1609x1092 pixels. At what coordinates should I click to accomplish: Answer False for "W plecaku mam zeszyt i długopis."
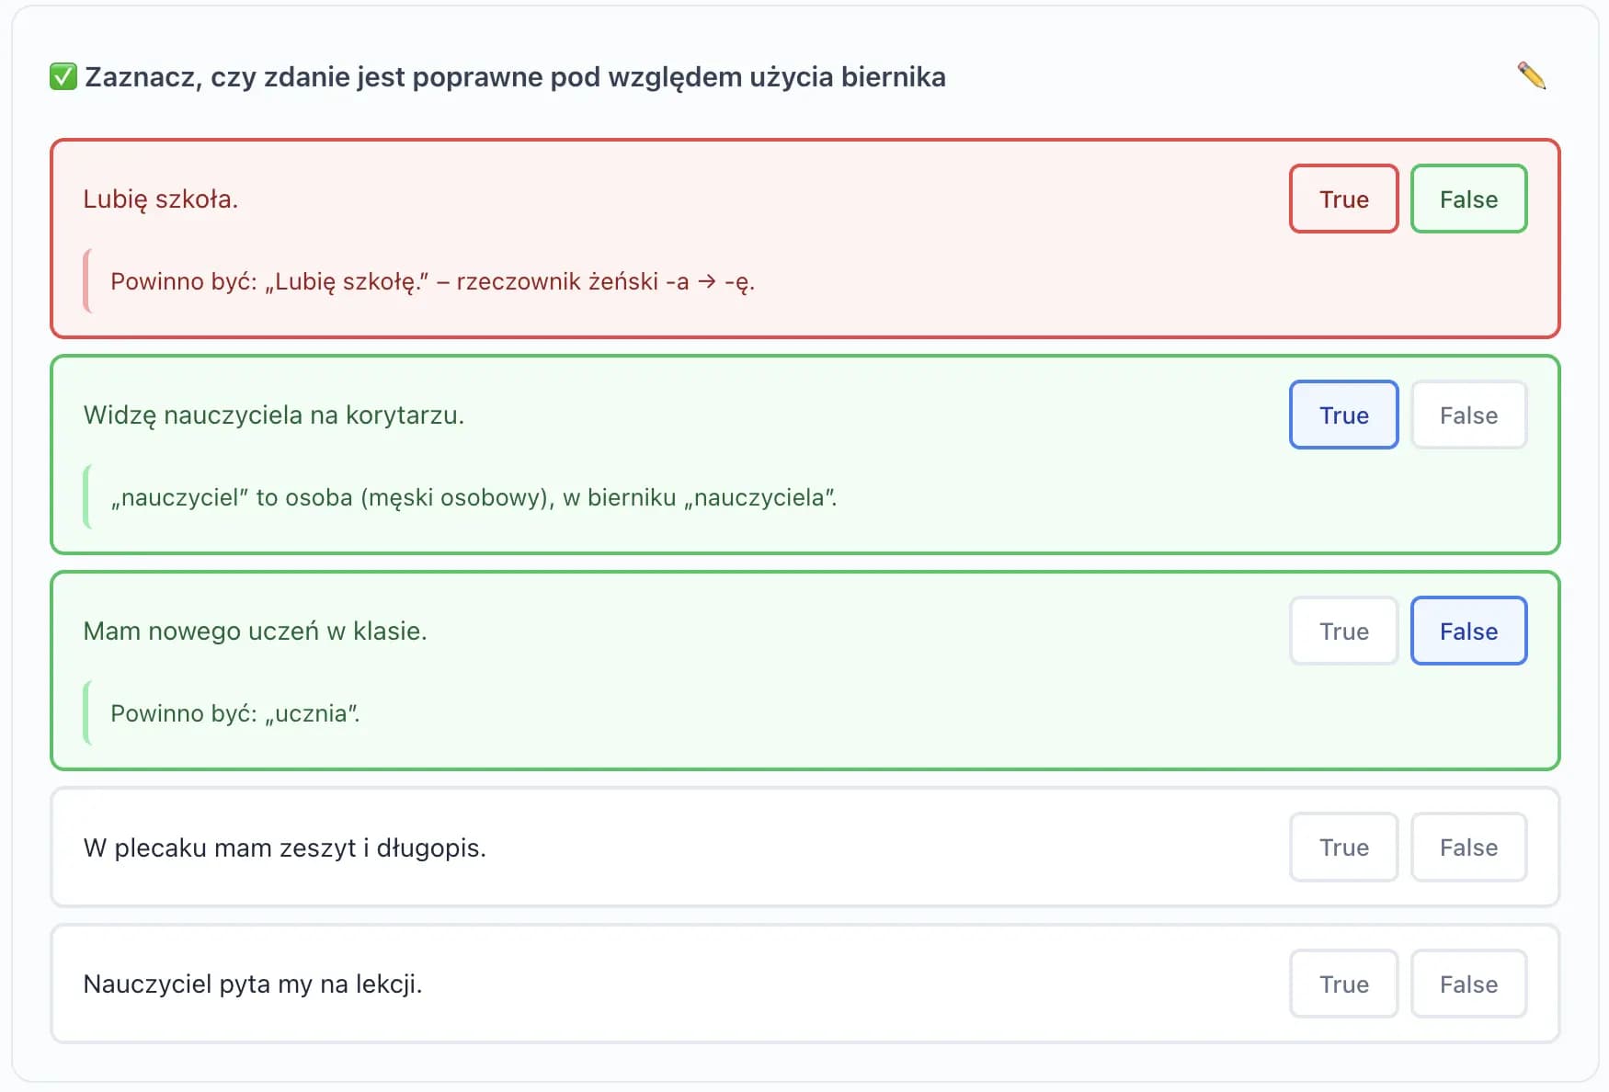1468,847
